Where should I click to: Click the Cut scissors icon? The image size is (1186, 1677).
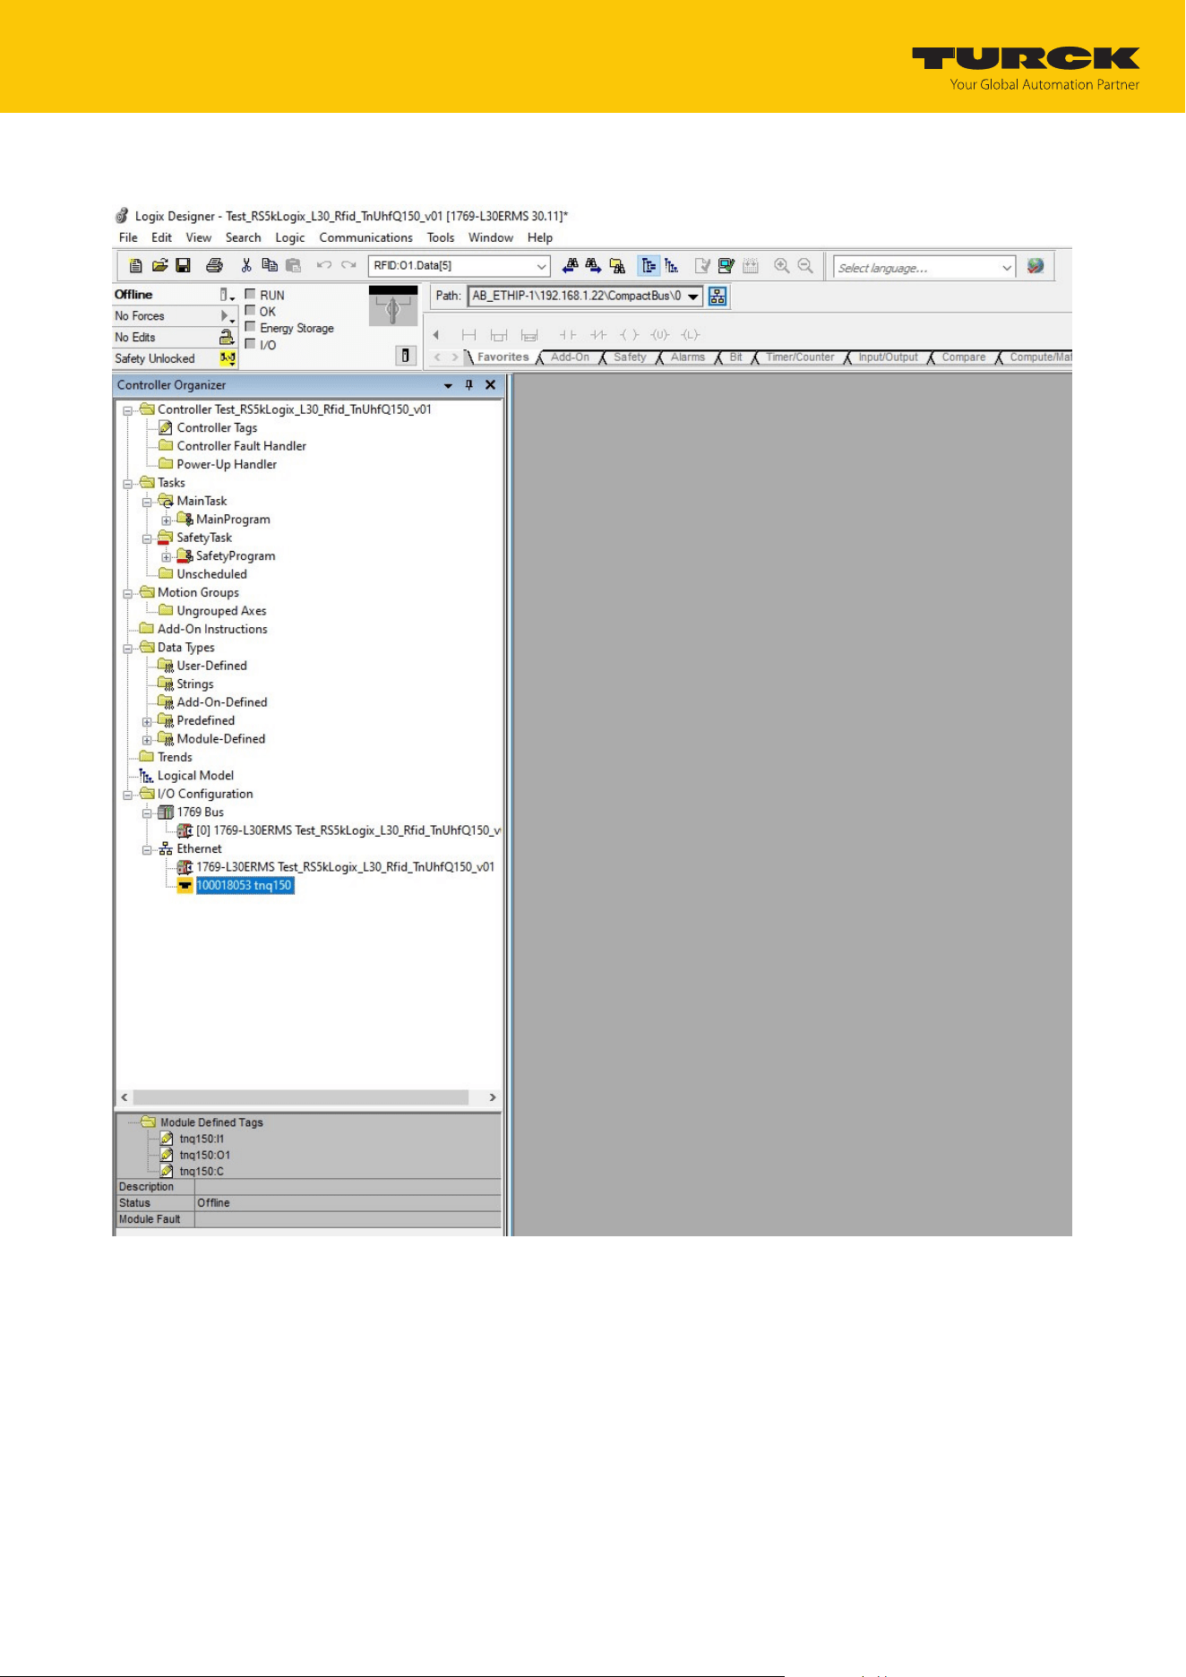[246, 266]
